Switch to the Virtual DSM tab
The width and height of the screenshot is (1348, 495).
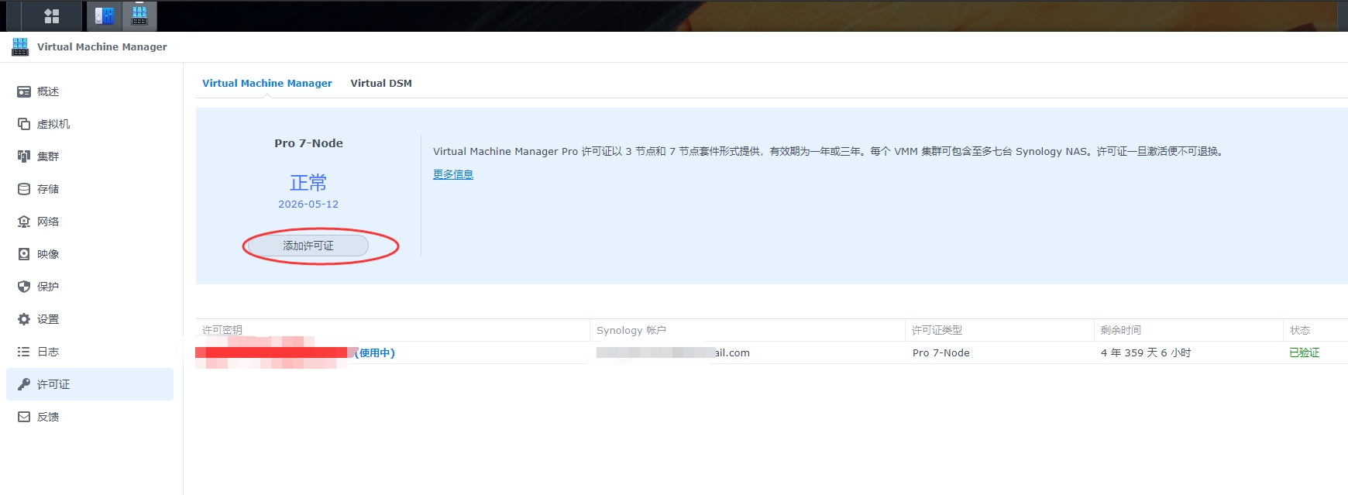(x=381, y=83)
